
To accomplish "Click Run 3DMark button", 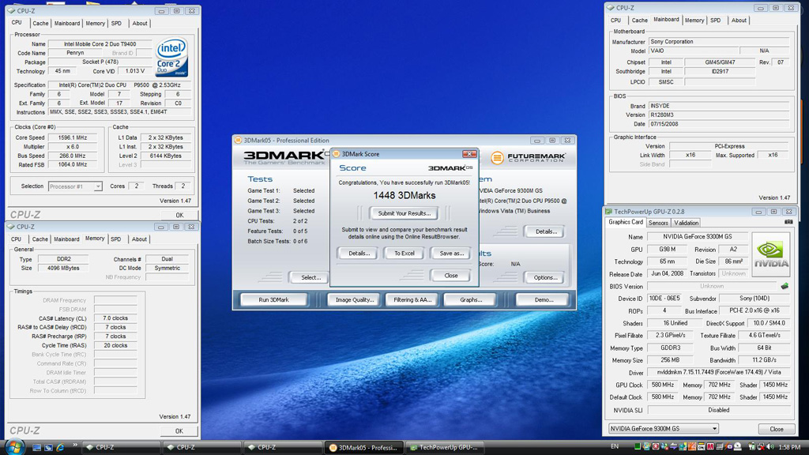I will click(273, 299).
